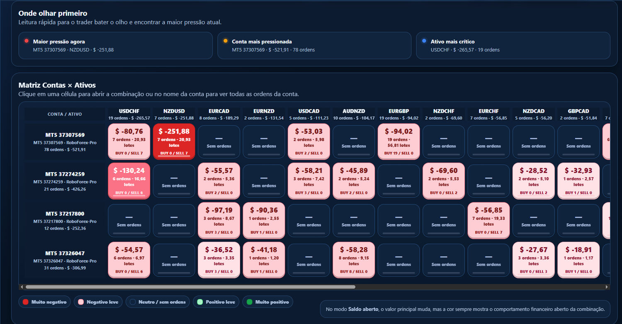Click the blue dot beside Ativo mais crítico
Screen dimensions: 622x324
pos(424,41)
